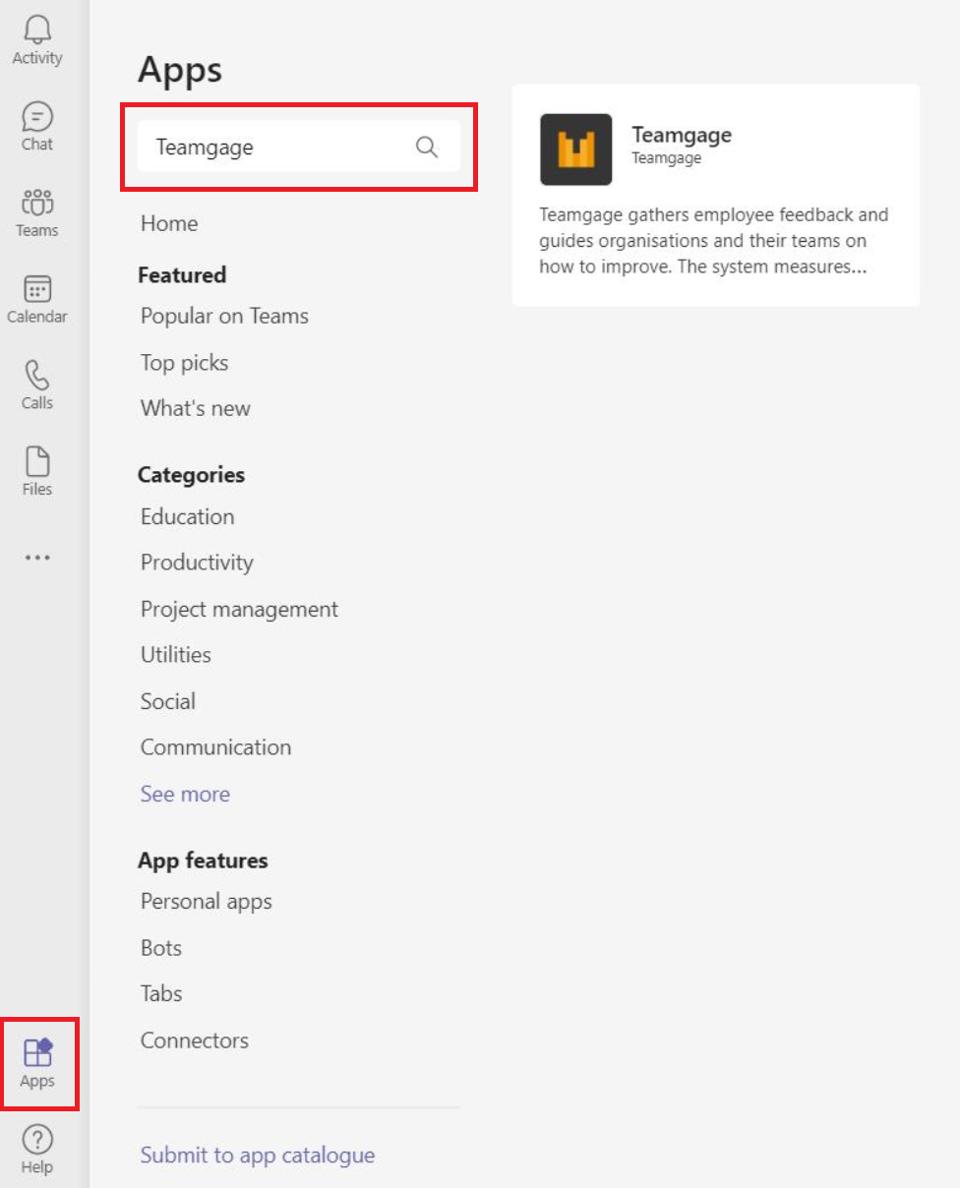
Task: Go to Home in Apps menu
Action: pyautogui.click(x=169, y=223)
